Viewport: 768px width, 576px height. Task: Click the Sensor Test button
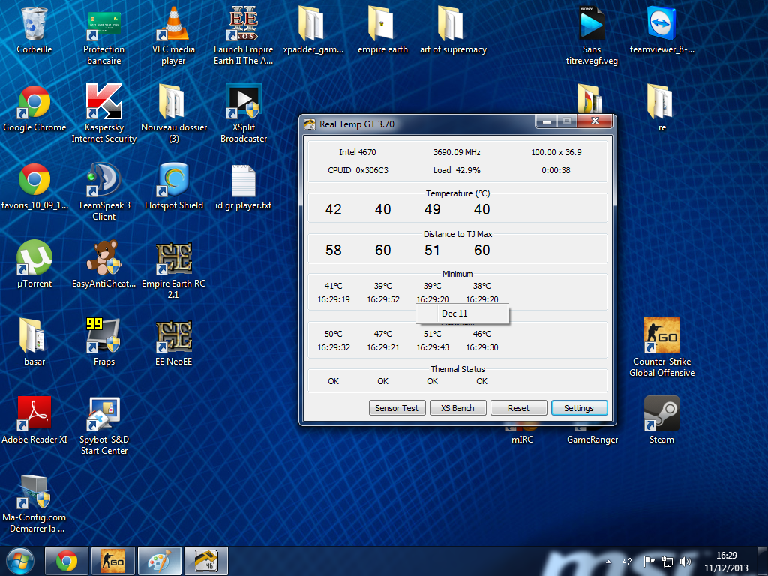tap(397, 408)
